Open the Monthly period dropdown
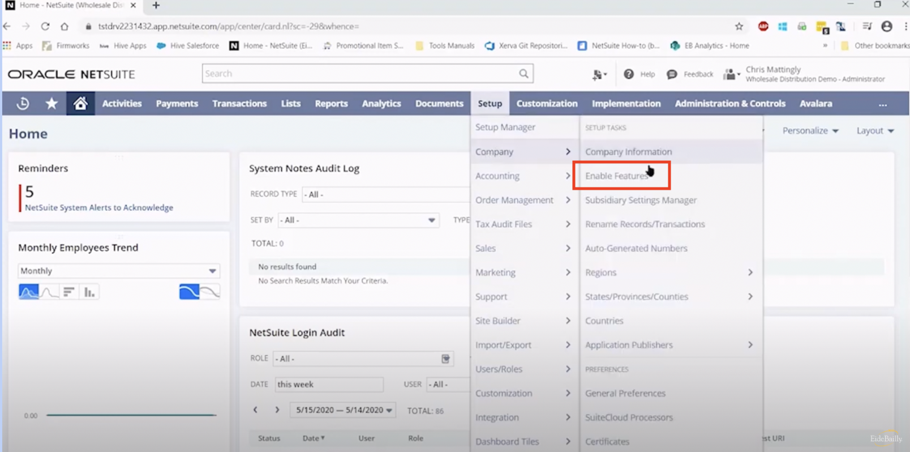 (x=119, y=271)
